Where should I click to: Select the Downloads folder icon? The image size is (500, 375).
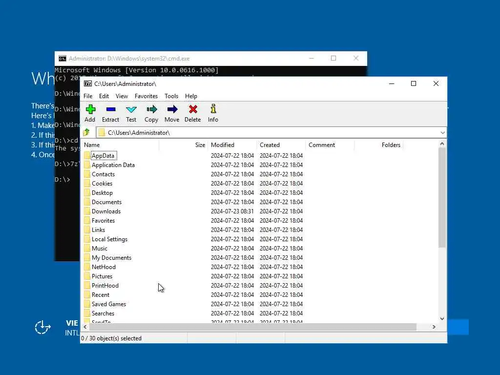(87, 211)
